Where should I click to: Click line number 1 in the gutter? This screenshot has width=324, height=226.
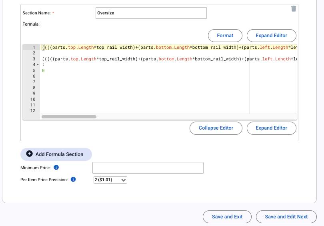34,47
